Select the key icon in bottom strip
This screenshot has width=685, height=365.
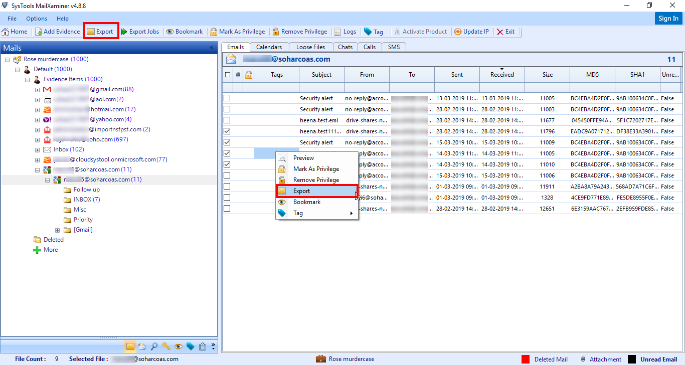click(166, 346)
